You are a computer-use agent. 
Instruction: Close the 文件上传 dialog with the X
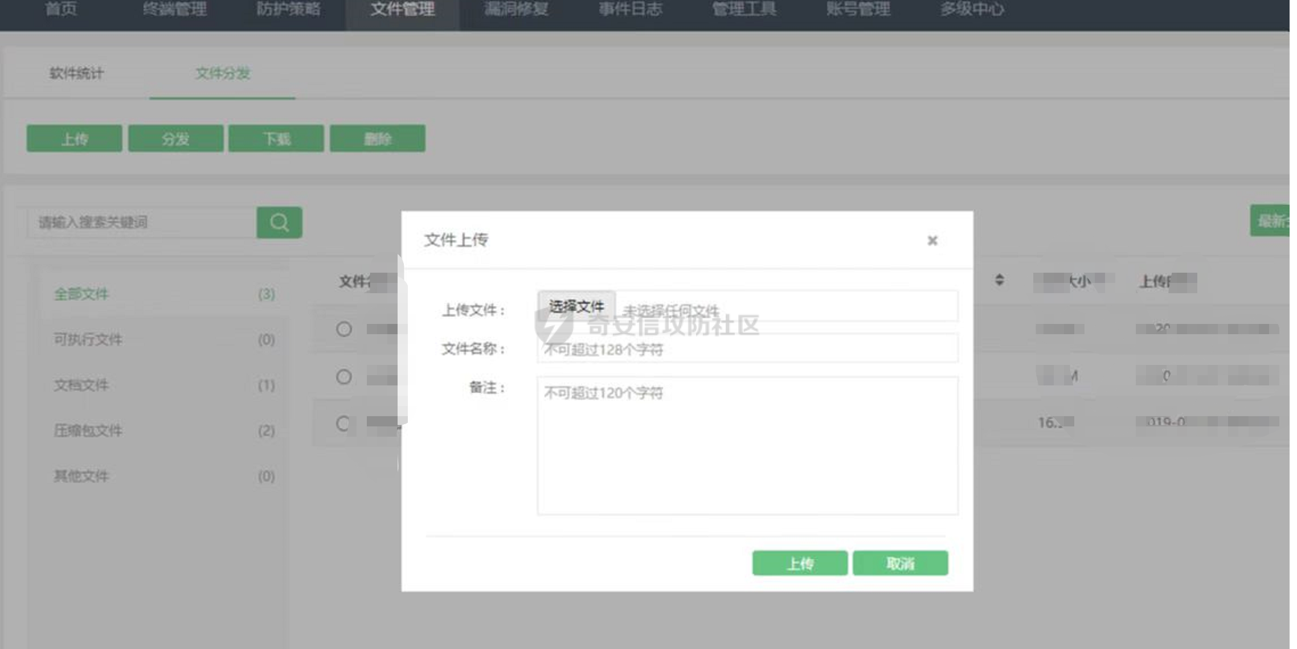click(932, 240)
